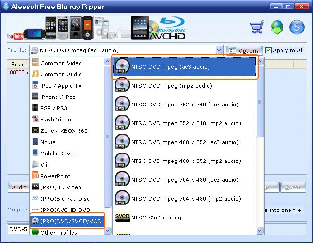Pick NTSC DVD mpeg 480 x 352 (ac3 audio)

pyautogui.click(x=185, y=142)
